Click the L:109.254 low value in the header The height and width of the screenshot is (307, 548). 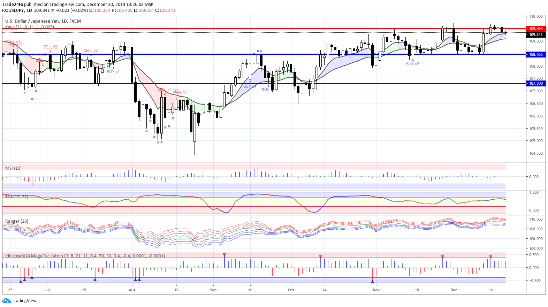click(x=144, y=10)
